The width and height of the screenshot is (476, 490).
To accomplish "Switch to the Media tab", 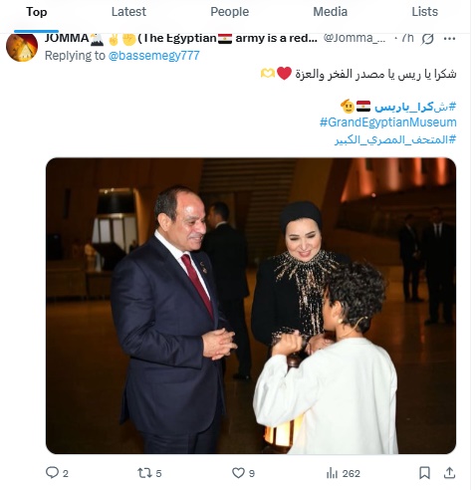I will 330,12.
